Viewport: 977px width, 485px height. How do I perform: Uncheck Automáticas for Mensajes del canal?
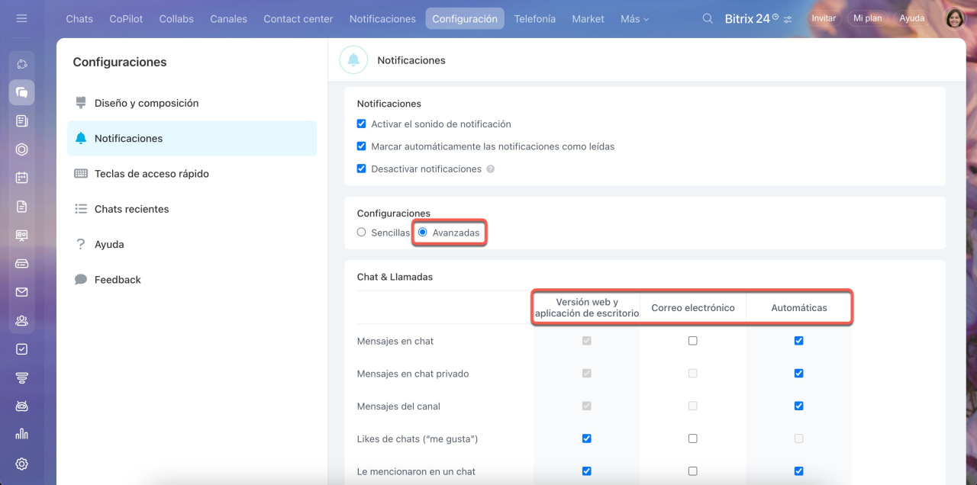click(799, 406)
